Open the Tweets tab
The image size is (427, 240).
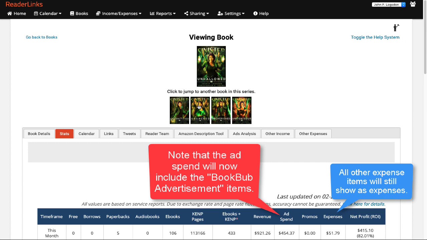129,134
